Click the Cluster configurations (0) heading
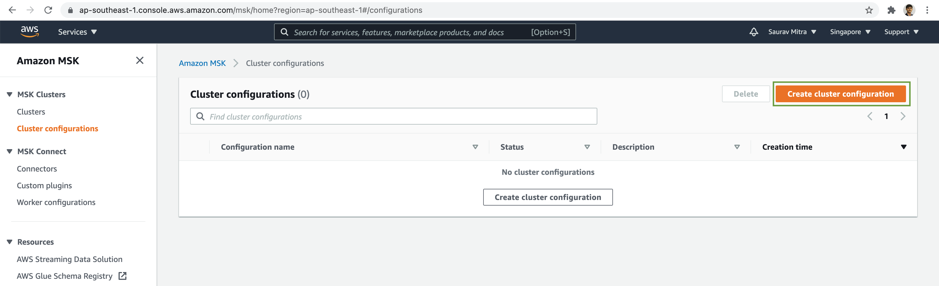The width and height of the screenshot is (939, 286). (250, 94)
